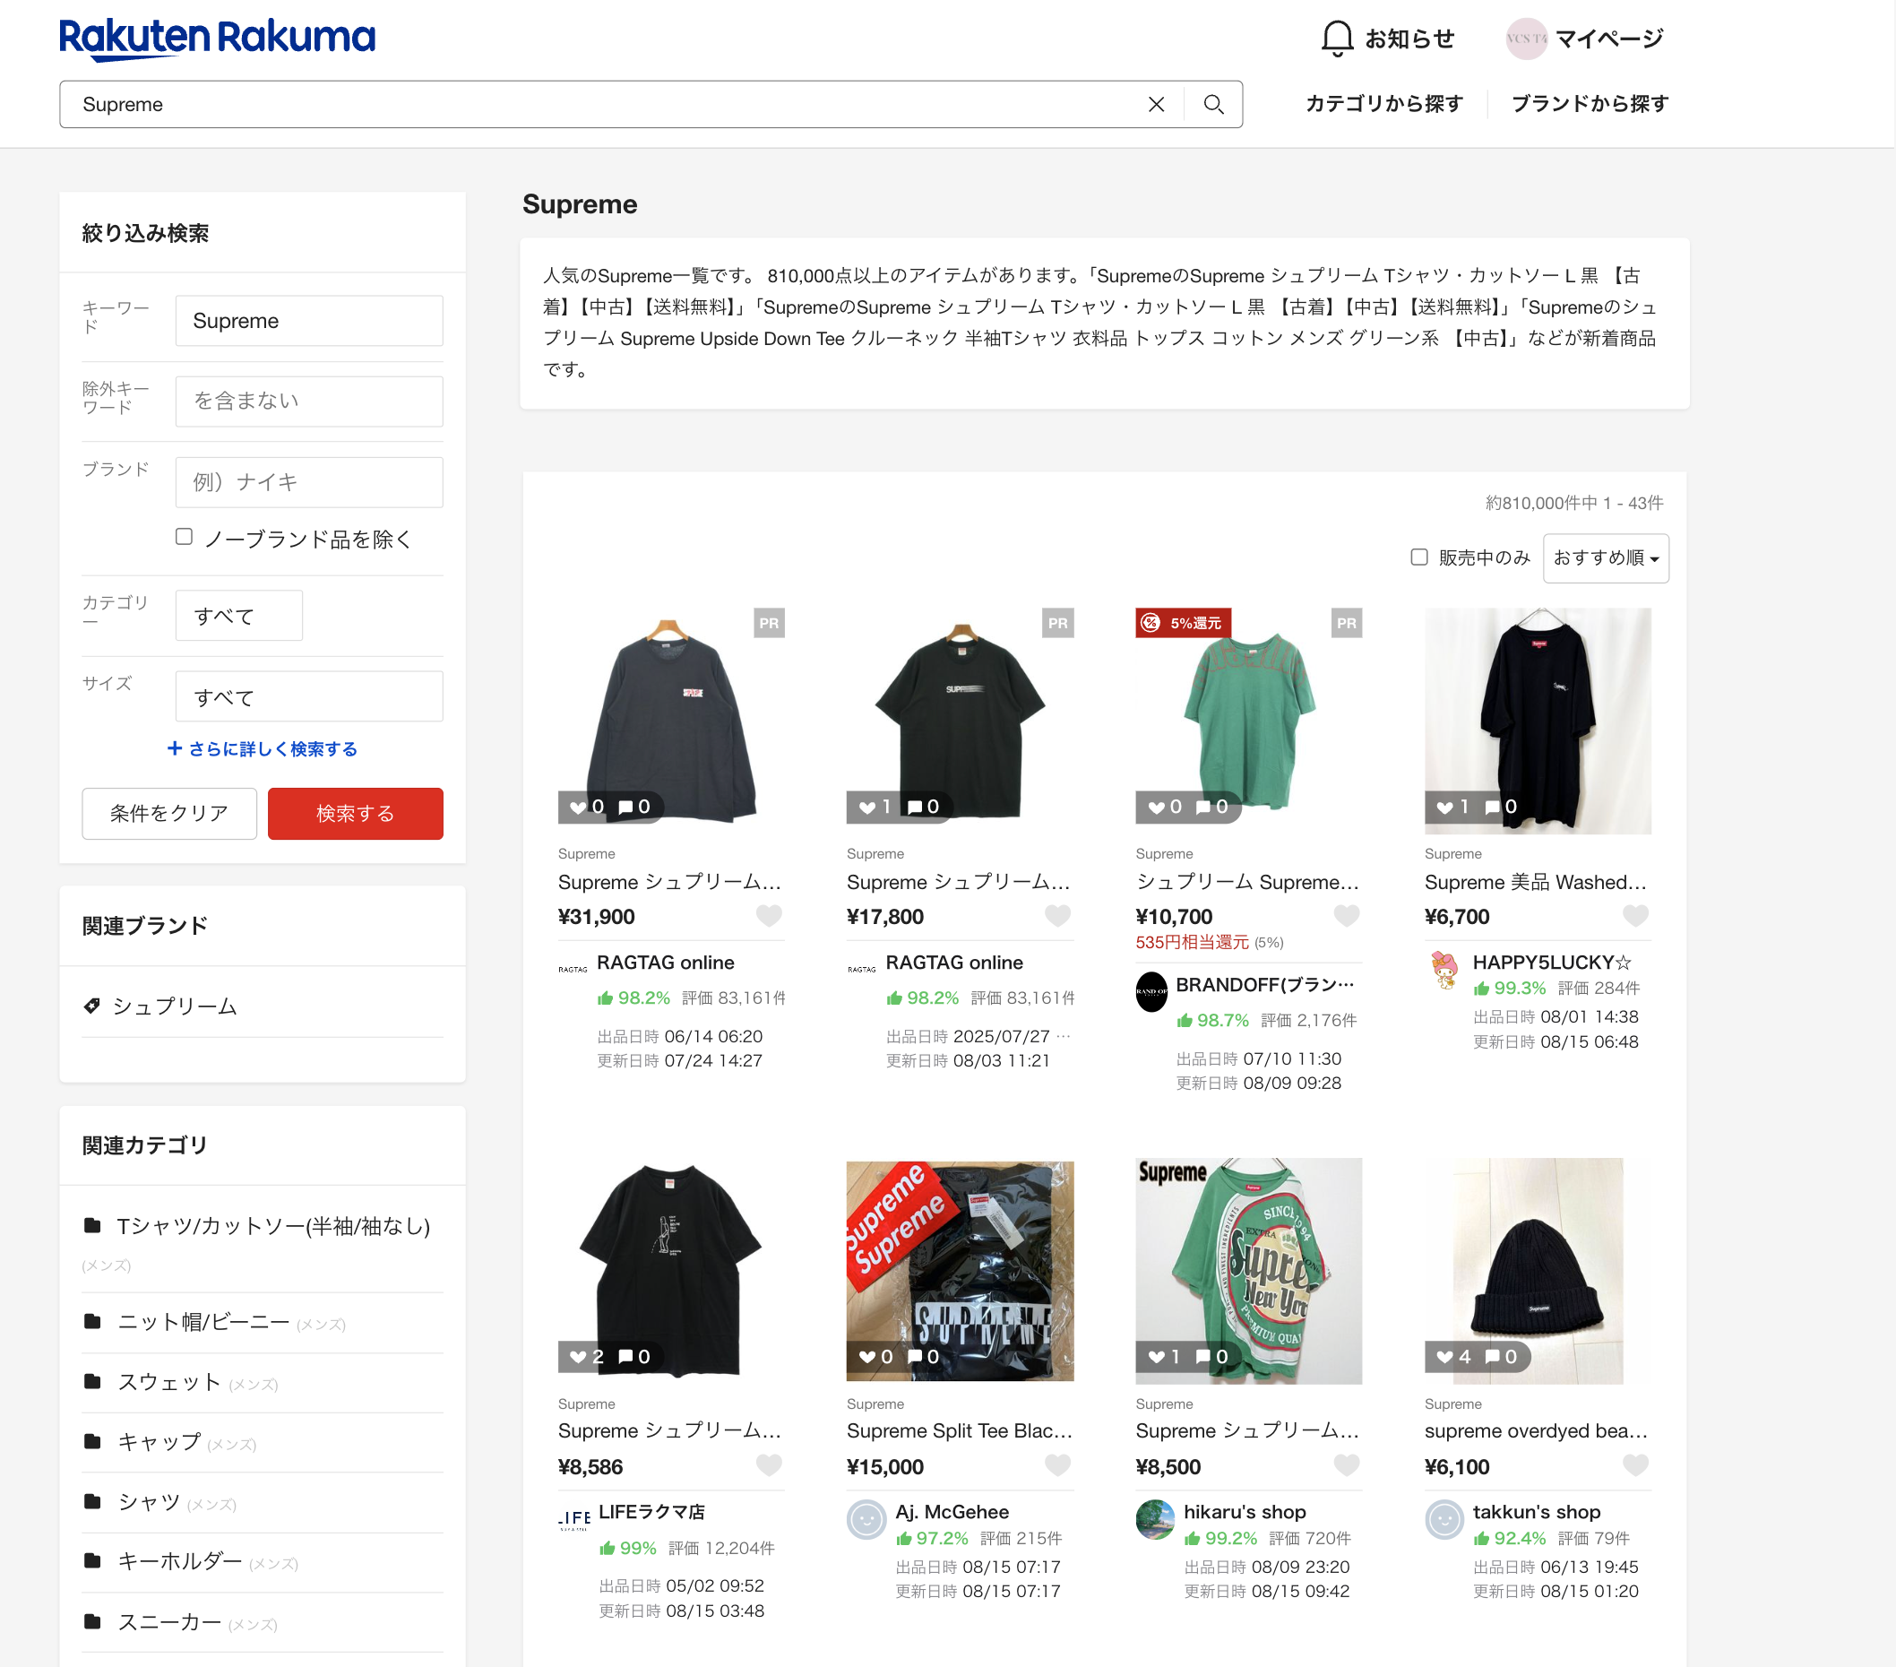1896x1667 pixels.
Task: Select シャツ related category
Action: point(149,1502)
